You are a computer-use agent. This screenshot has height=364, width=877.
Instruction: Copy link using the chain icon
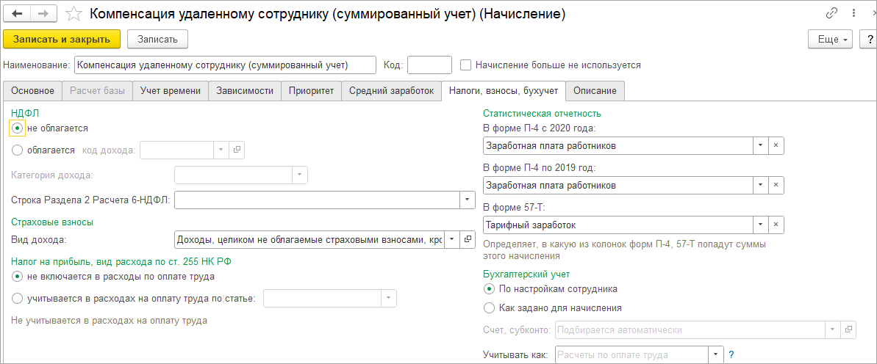pyautogui.click(x=832, y=13)
